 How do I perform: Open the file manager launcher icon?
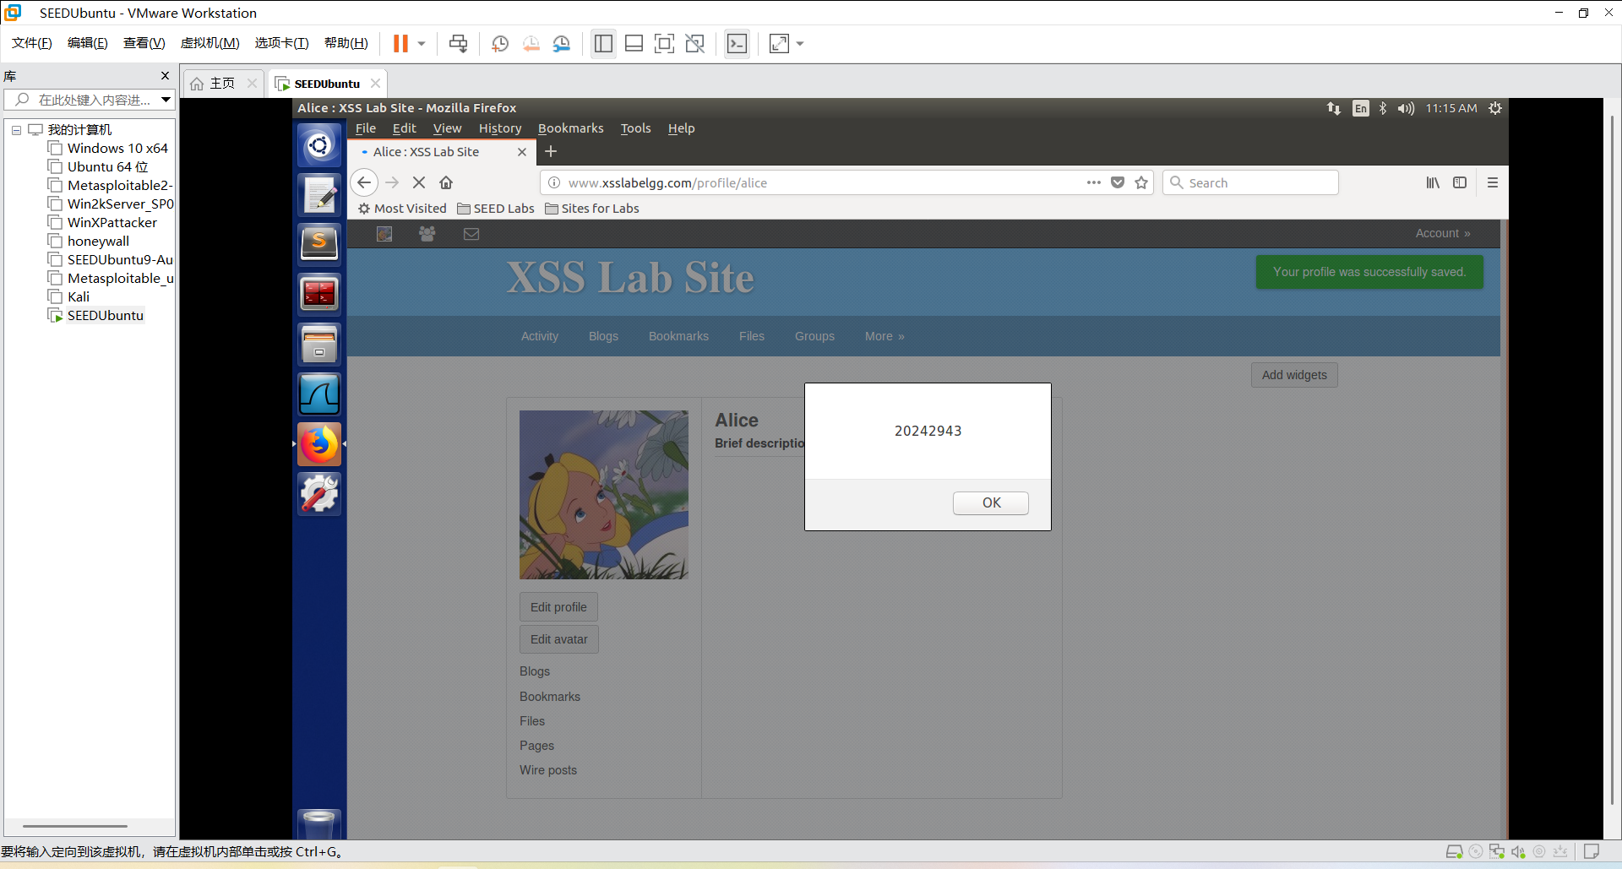click(x=319, y=344)
